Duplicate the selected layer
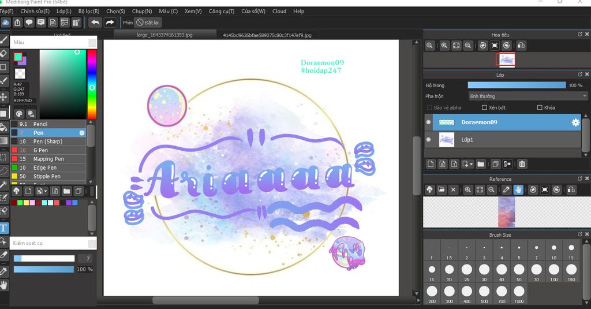 [495, 164]
